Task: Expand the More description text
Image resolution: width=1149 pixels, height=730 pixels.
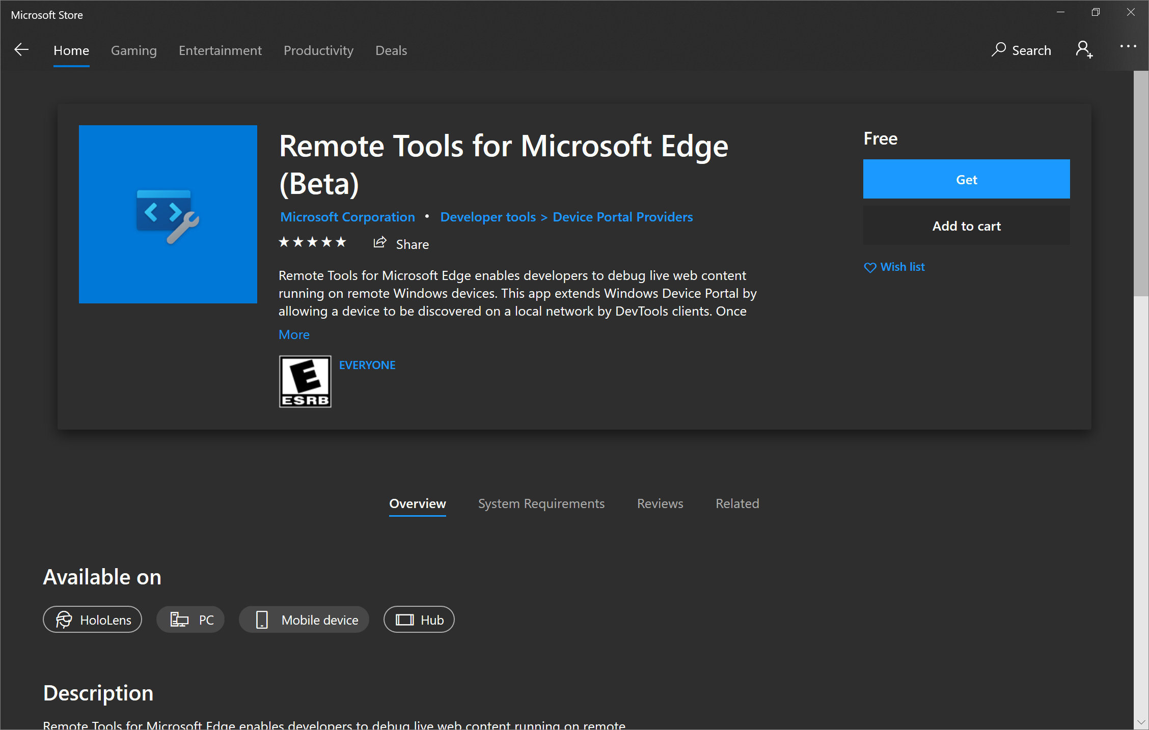Action: pyautogui.click(x=294, y=333)
